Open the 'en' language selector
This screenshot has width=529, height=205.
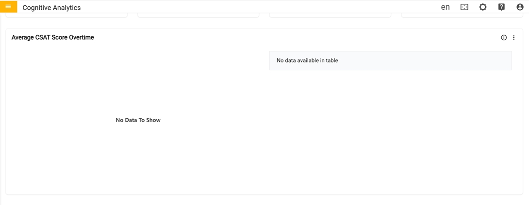(x=445, y=7)
